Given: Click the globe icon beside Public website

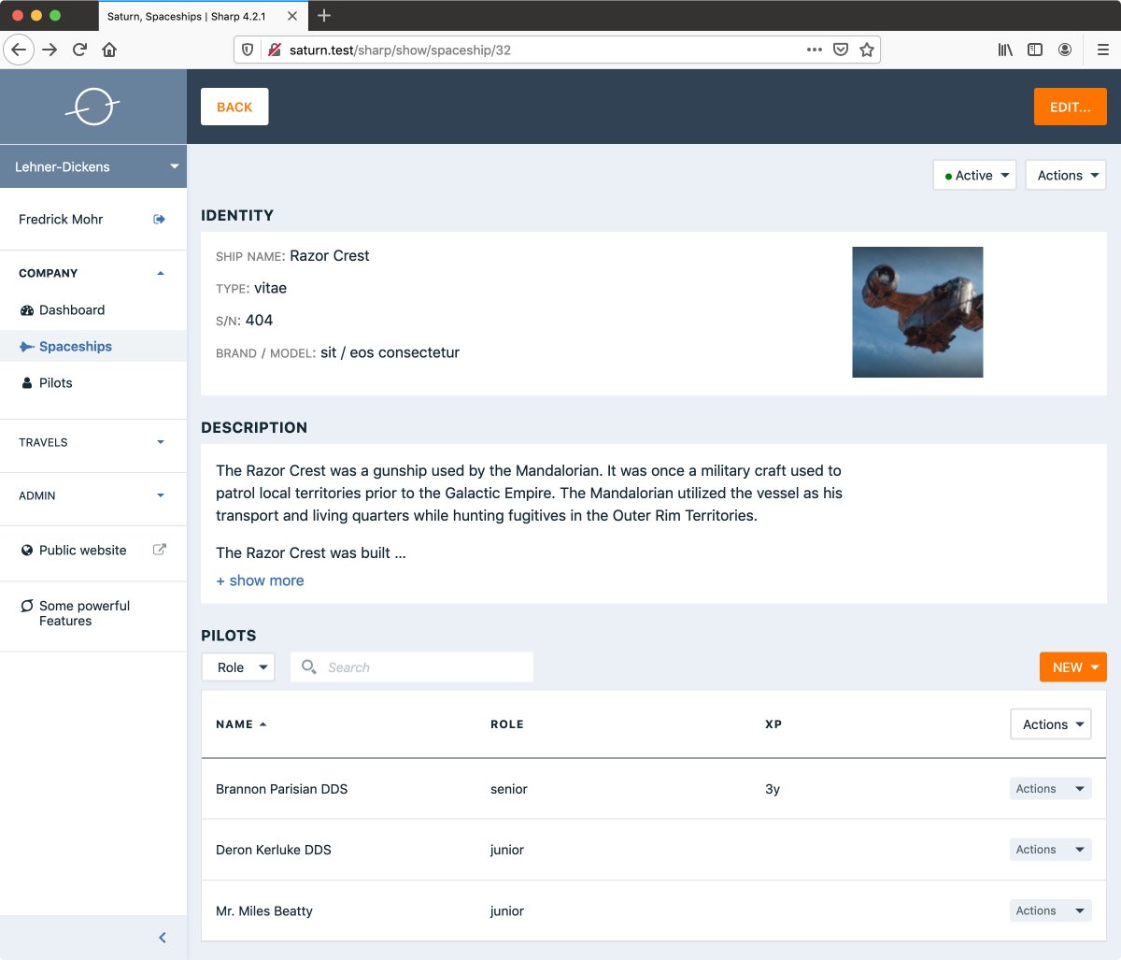Looking at the screenshot, I should 27,551.
